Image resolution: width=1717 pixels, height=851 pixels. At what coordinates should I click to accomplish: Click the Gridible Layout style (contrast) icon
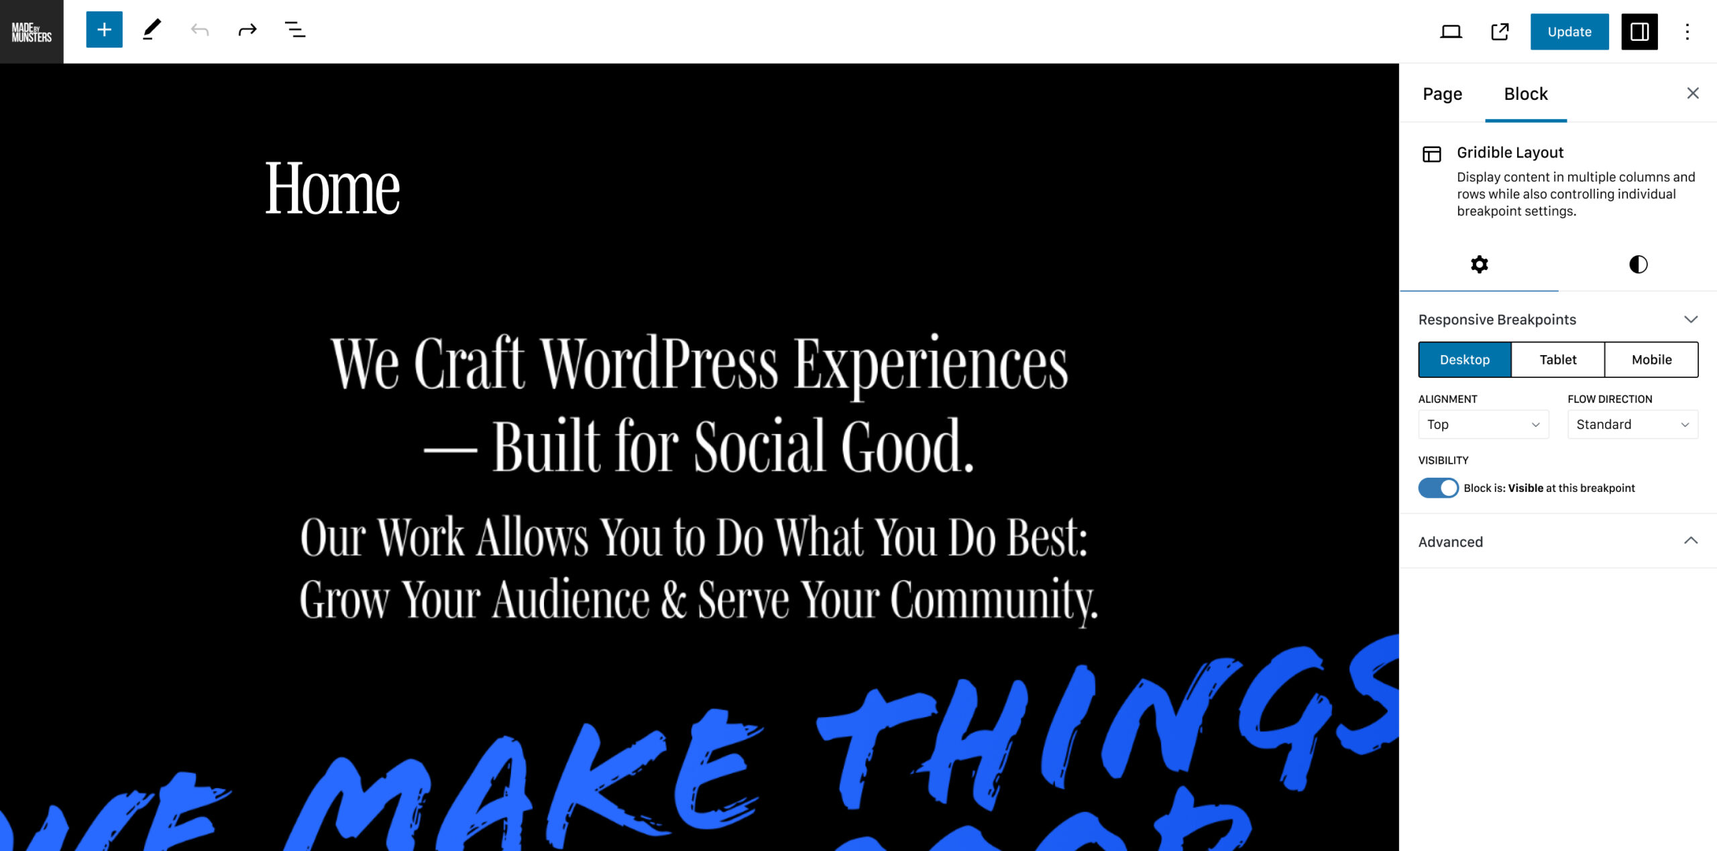1637,263
